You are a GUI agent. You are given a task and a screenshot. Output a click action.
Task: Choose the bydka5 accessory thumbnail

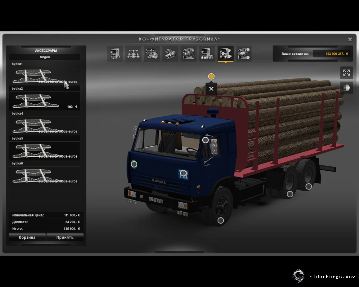click(44, 151)
